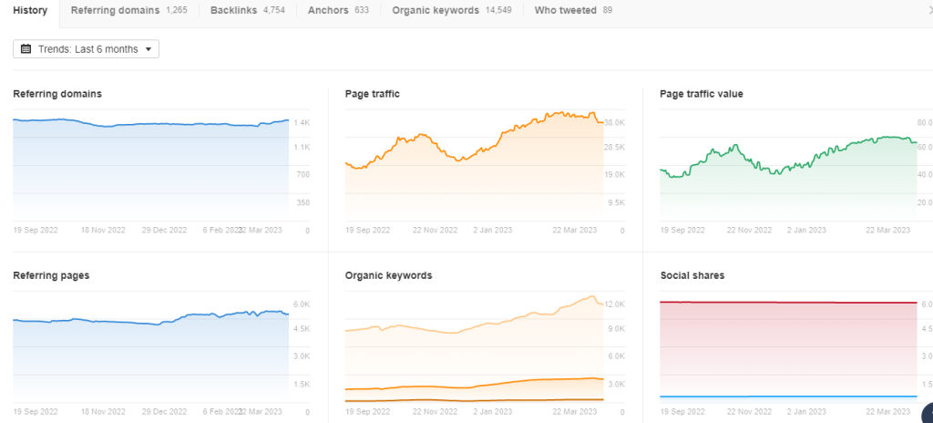Click the 18 Nov 2022 date in Referring domains chart
The height and width of the screenshot is (423, 933).
click(103, 230)
